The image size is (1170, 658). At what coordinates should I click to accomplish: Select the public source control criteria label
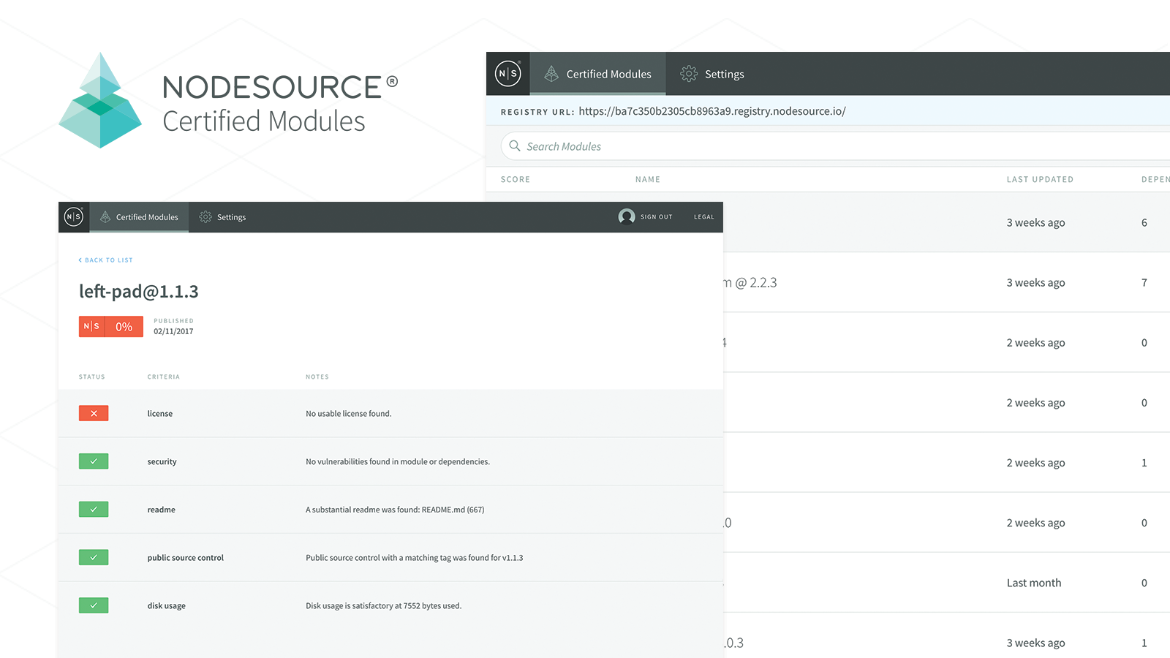pyautogui.click(x=186, y=558)
